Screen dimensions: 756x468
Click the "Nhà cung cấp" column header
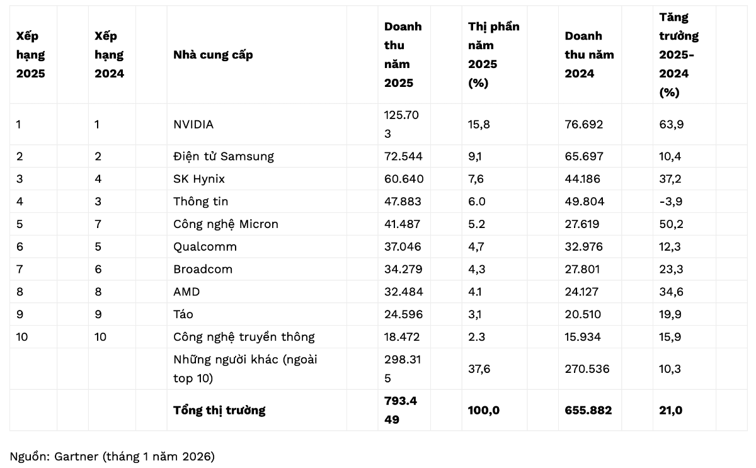tap(213, 55)
